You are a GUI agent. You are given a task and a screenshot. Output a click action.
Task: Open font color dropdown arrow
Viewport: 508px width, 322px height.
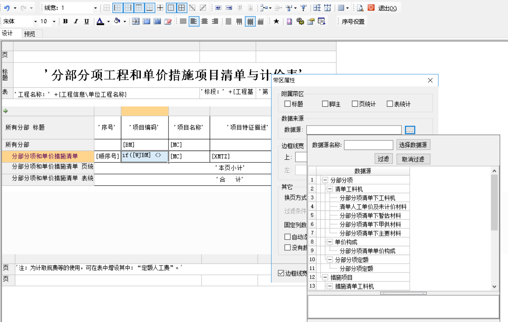click(108, 22)
